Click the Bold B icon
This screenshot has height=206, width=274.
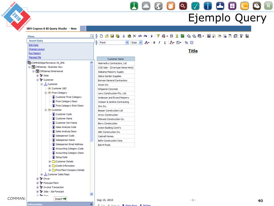[x=154, y=43]
